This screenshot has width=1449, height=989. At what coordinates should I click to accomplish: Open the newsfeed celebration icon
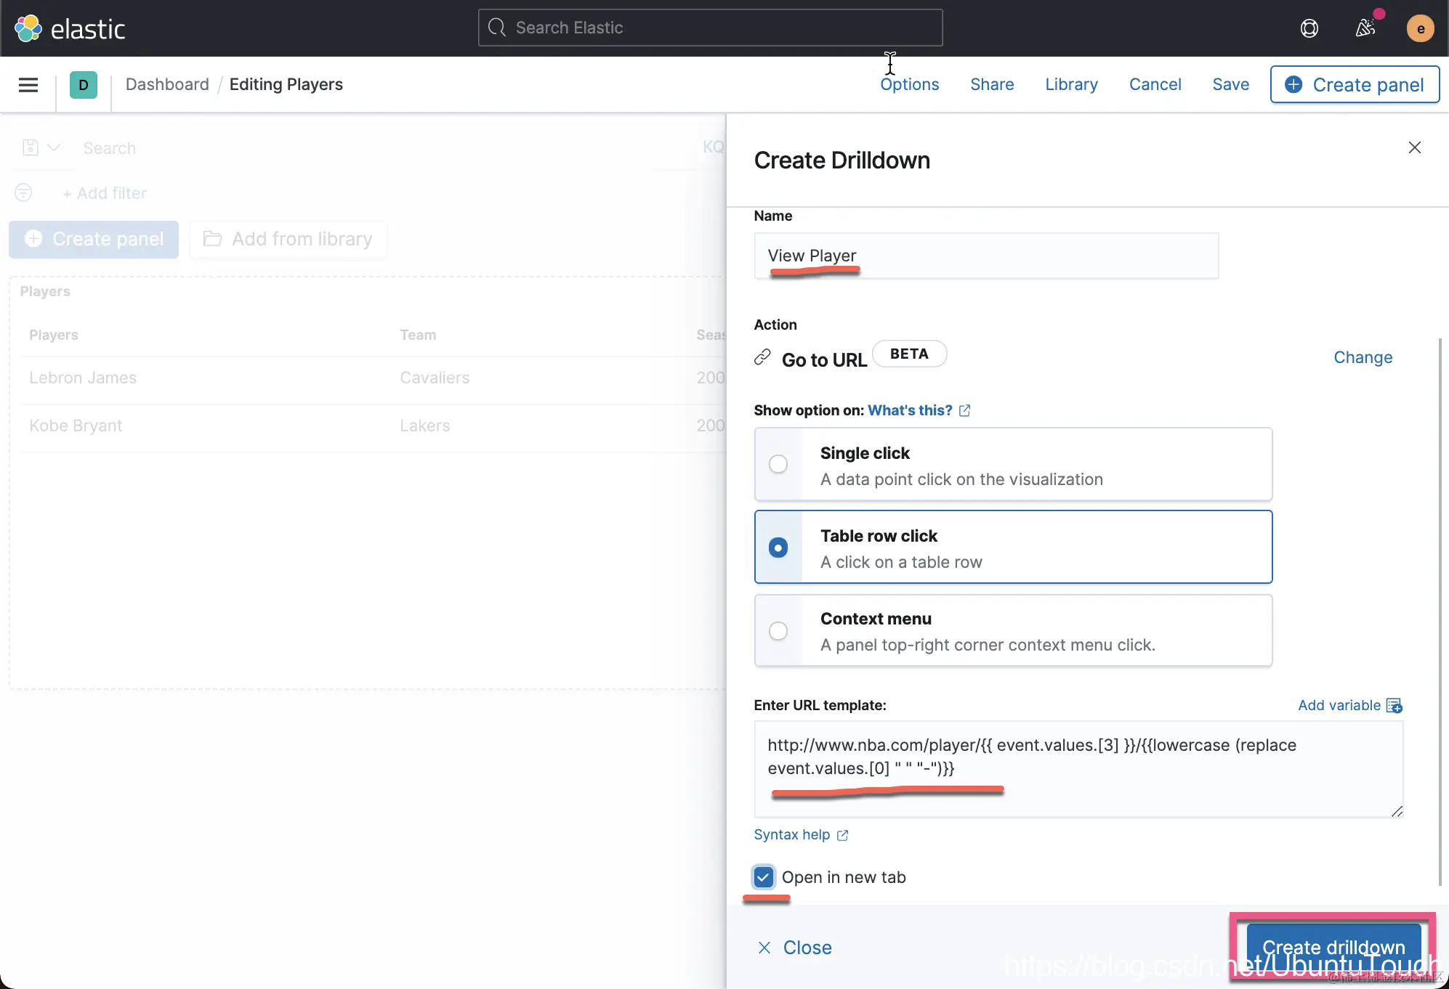coord(1365,28)
